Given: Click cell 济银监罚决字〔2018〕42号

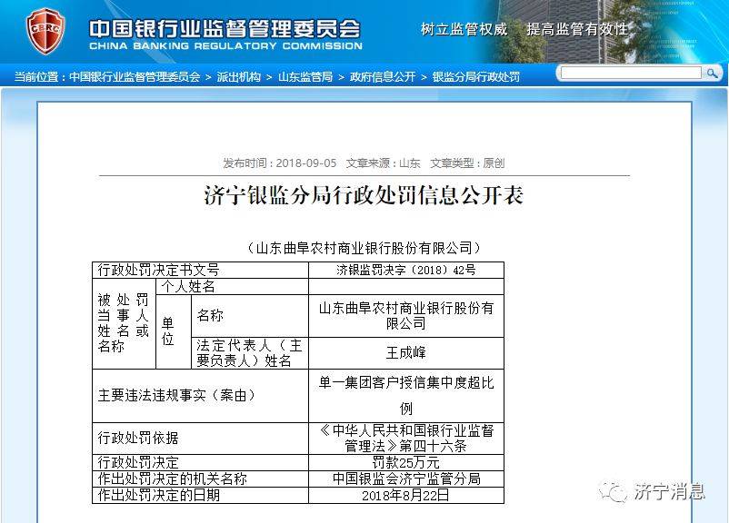Looking at the screenshot, I should coord(406,270).
